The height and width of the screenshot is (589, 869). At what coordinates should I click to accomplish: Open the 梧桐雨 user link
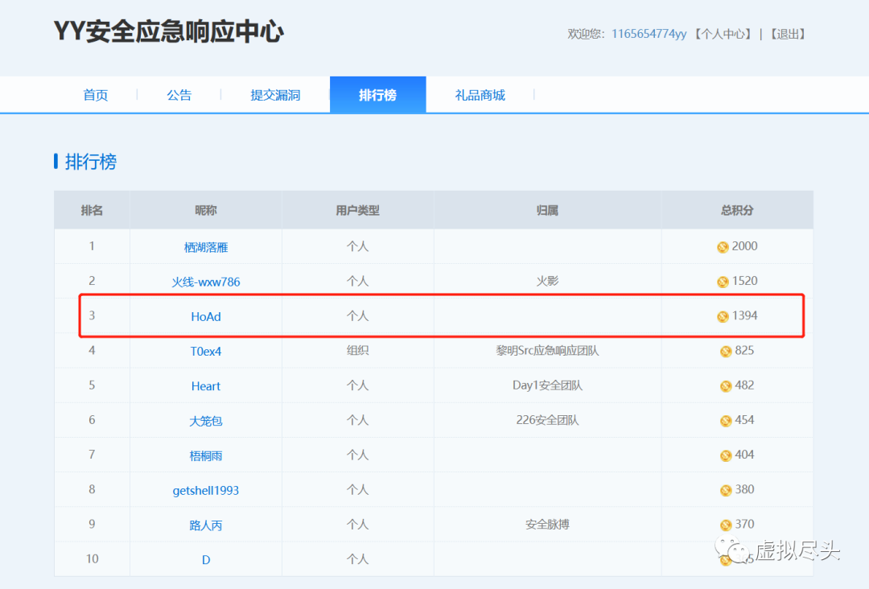click(206, 455)
